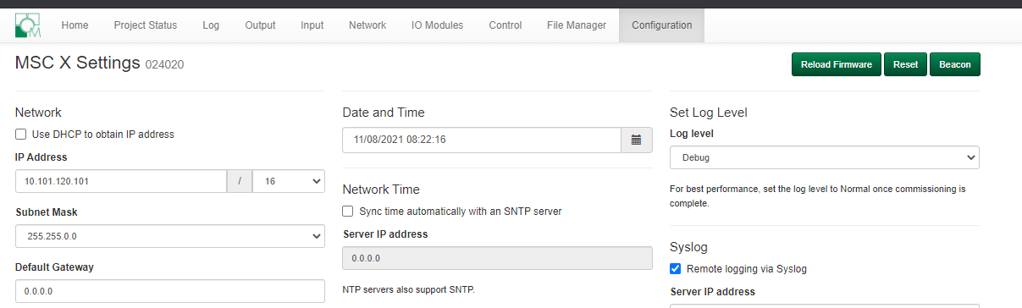Open the date picker calendar icon
The width and height of the screenshot is (1022, 308).
pyautogui.click(x=636, y=140)
